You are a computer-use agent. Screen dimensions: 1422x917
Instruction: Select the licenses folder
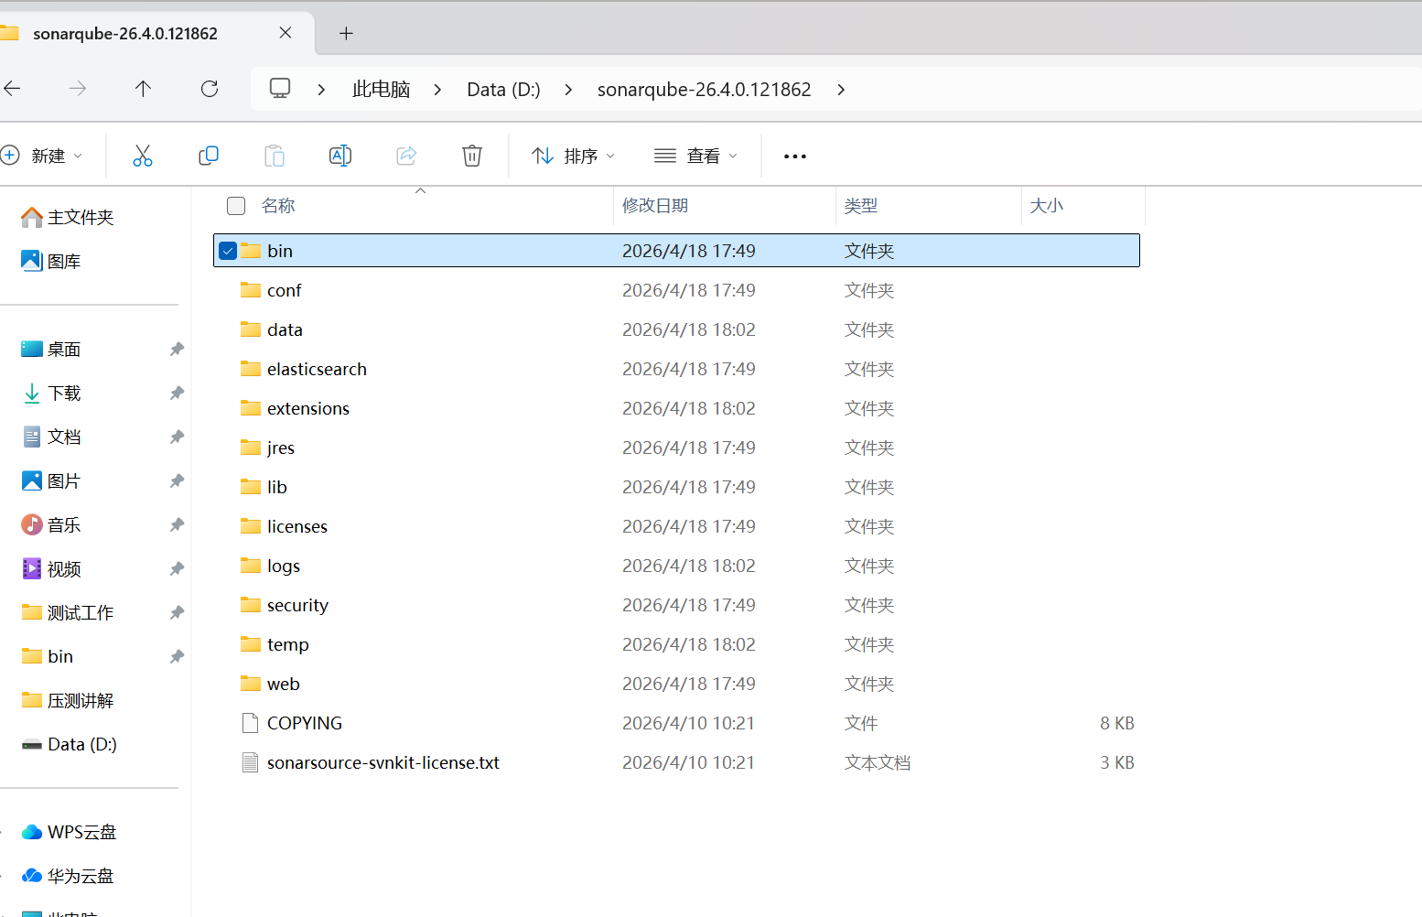[676, 526]
